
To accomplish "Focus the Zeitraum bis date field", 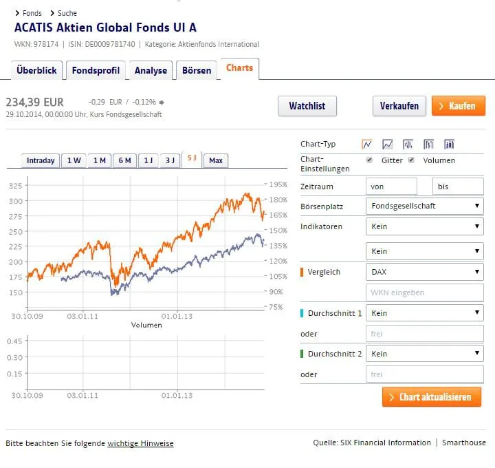I will (x=458, y=187).
